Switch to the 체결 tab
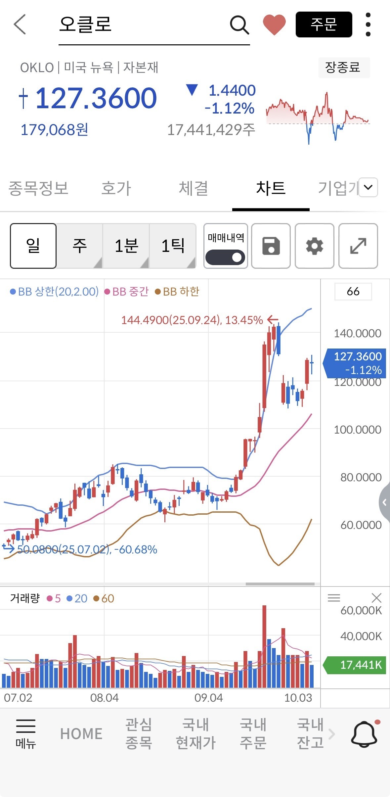 (194, 188)
